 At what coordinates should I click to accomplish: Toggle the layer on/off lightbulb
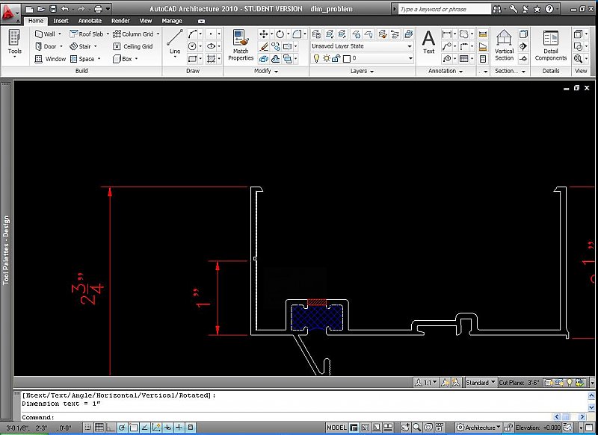click(x=318, y=58)
